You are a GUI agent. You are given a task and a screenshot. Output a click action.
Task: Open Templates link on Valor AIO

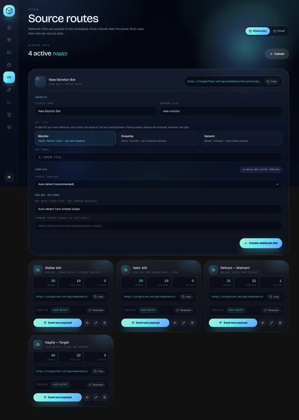(x=184, y=310)
